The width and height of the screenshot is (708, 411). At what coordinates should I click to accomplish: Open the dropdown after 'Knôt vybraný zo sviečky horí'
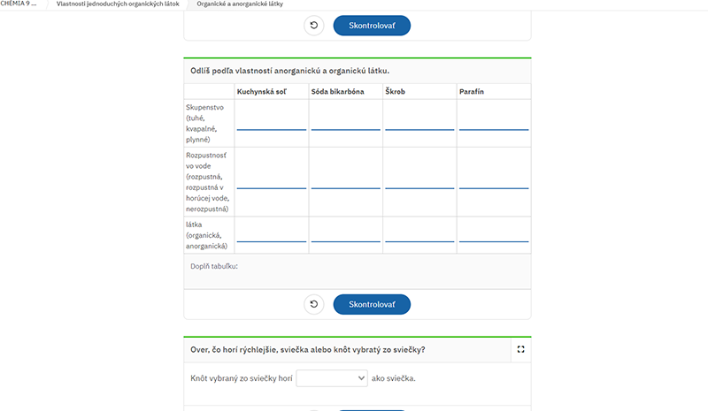pos(331,378)
